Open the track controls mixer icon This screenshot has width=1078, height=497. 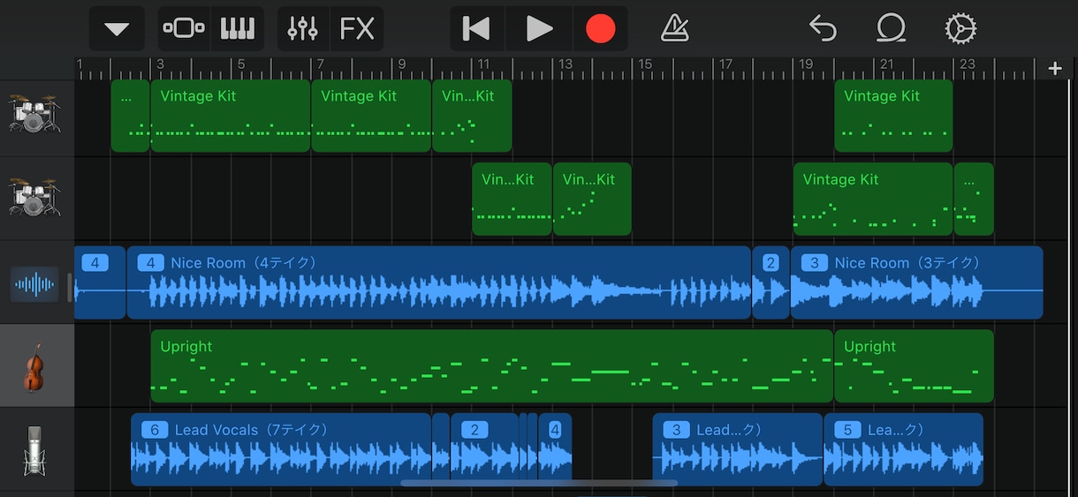coord(303,29)
